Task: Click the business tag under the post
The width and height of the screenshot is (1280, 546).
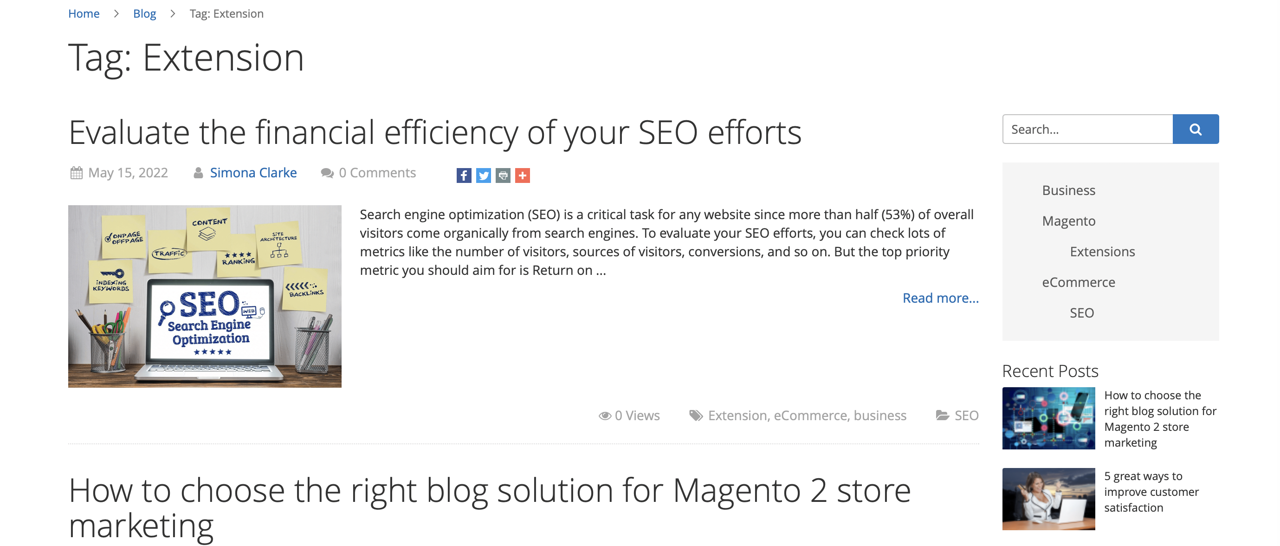Action: pos(880,416)
